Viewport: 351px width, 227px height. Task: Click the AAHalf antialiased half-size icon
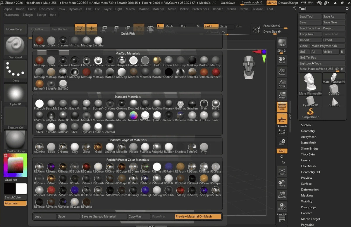pos(282,95)
